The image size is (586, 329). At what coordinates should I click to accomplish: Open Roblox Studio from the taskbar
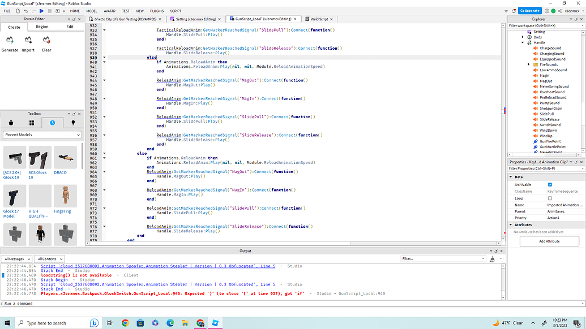click(x=215, y=322)
